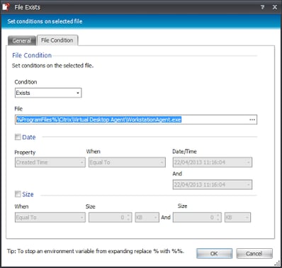Click the browse ellipsis button for File
The width and height of the screenshot is (282, 268).
[x=252, y=120]
